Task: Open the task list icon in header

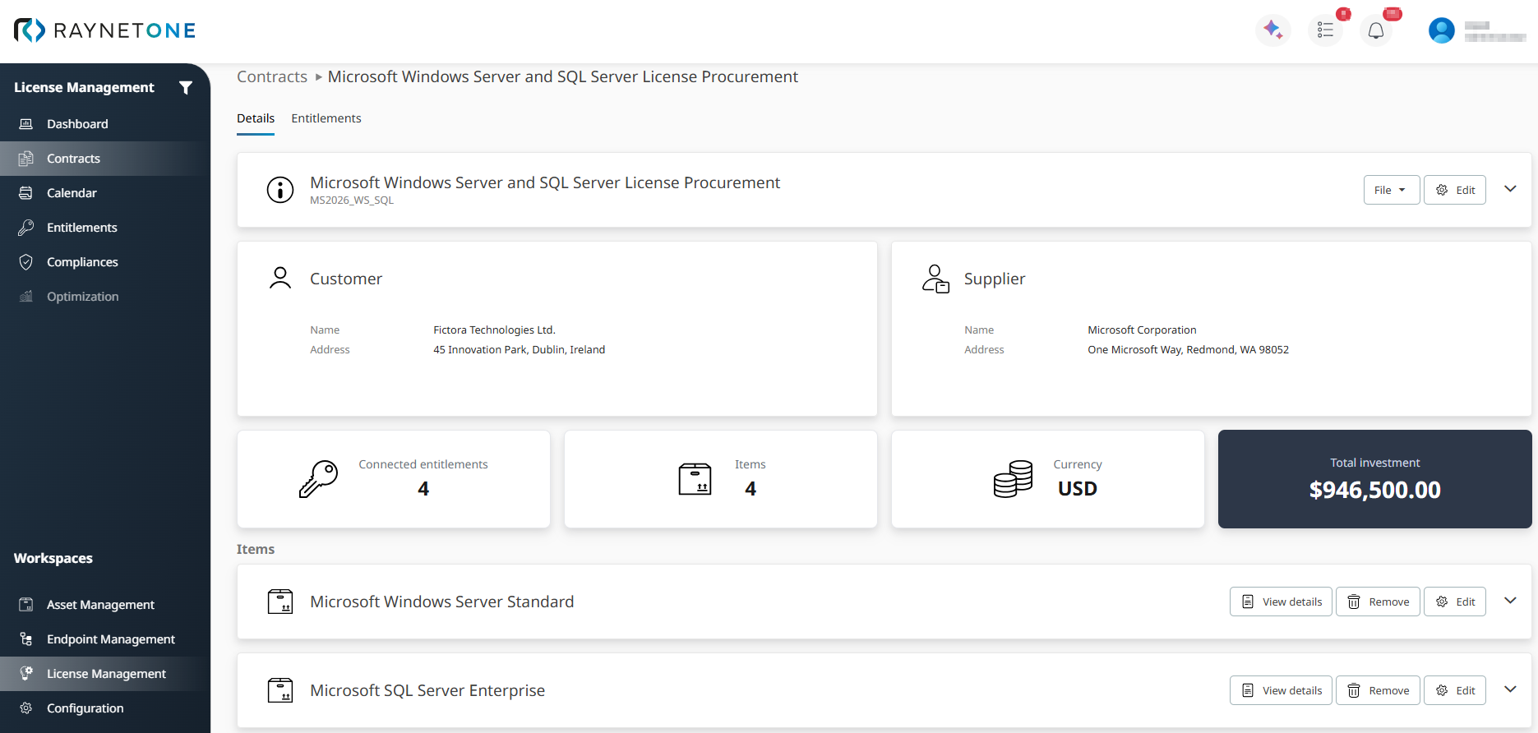Action: 1325,30
